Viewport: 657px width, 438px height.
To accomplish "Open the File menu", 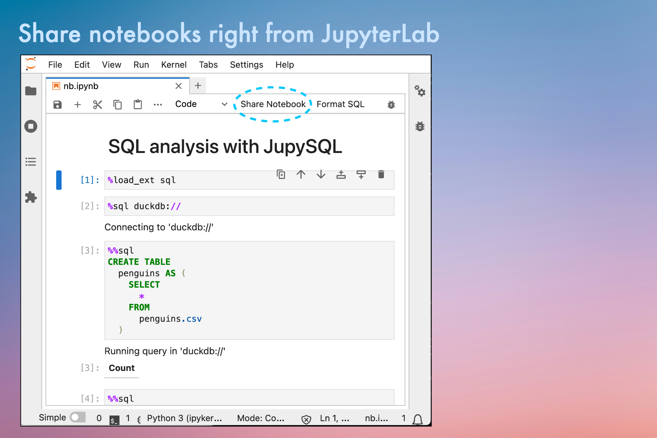I will point(55,65).
